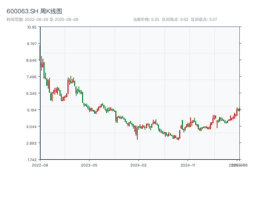
Task: Select the 时间范围 date range text
Action: coord(42,20)
